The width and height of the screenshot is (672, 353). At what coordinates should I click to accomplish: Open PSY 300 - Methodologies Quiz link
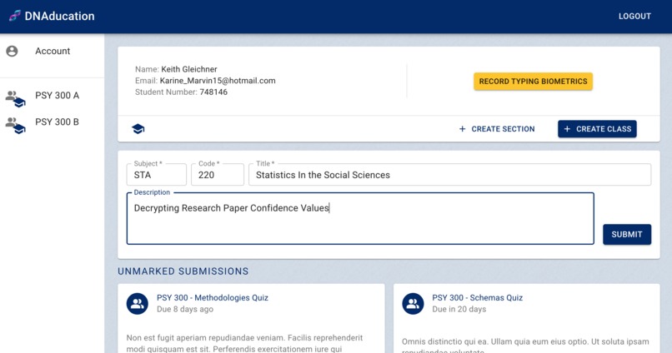pyautogui.click(x=212, y=297)
